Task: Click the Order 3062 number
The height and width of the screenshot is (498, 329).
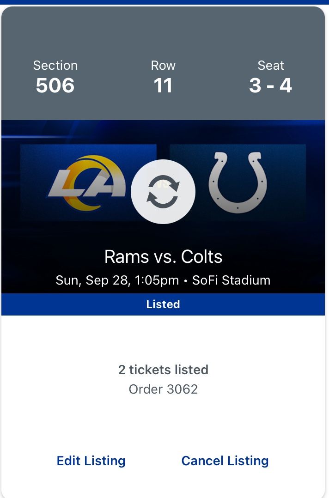Action: tap(163, 389)
